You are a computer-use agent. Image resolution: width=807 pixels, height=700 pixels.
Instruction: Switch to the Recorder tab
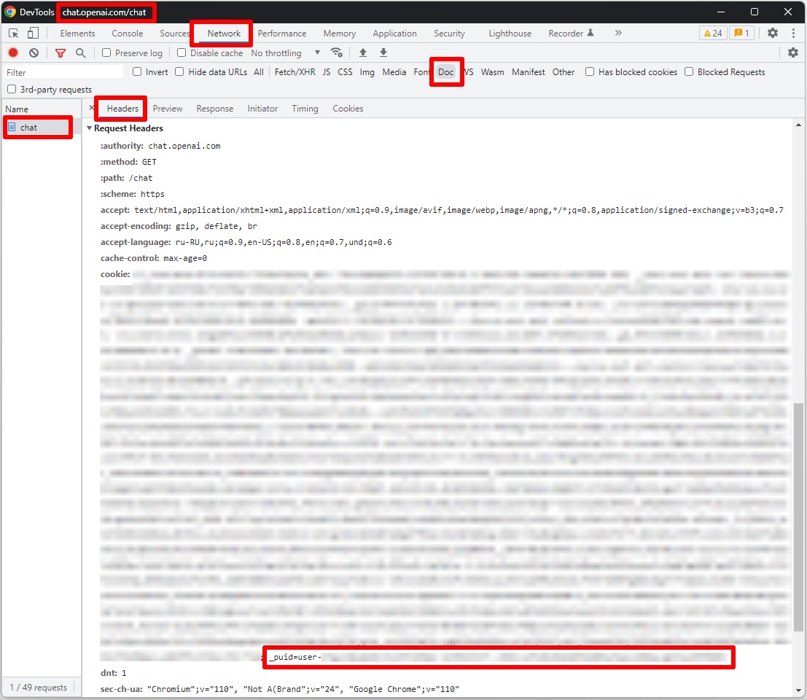point(566,34)
